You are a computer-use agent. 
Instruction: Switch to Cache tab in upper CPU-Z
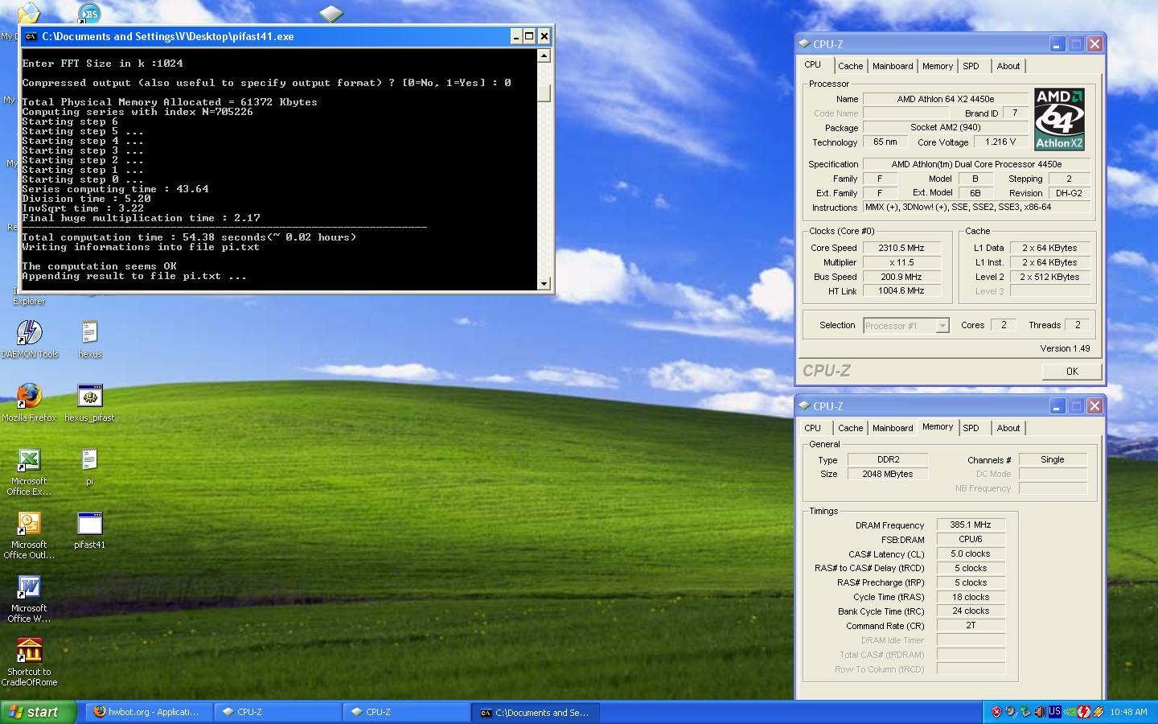point(850,66)
